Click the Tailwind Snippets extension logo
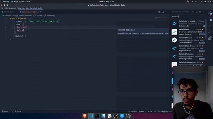The width and height of the screenshot is (213, 119). pos(174,57)
